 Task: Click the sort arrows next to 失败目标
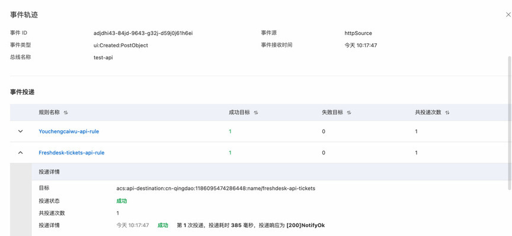(x=349, y=112)
